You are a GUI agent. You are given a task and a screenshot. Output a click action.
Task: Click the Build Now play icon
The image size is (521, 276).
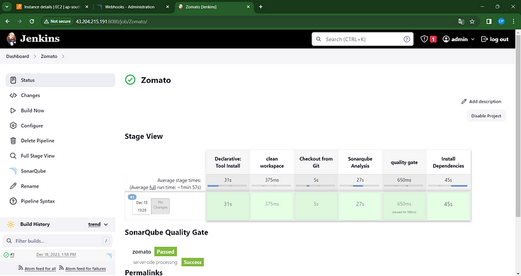(13, 110)
